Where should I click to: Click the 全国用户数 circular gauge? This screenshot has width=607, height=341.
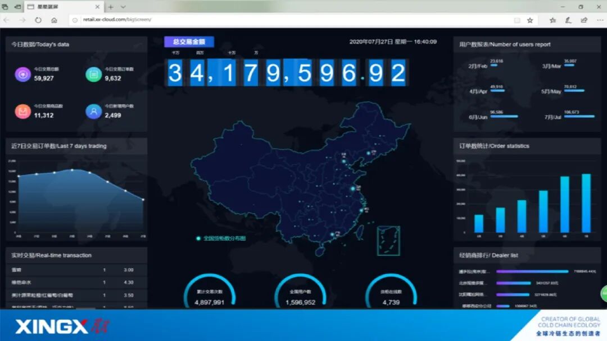click(302, 292)
